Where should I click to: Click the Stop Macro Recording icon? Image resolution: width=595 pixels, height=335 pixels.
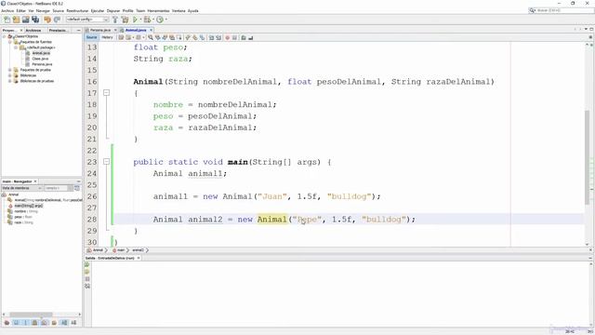[234, 37]
